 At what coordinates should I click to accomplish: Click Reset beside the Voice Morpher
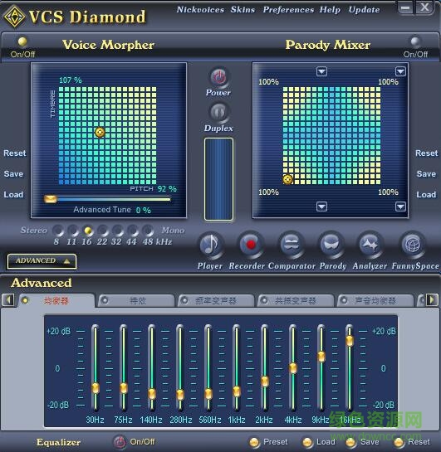coord(15,153)
